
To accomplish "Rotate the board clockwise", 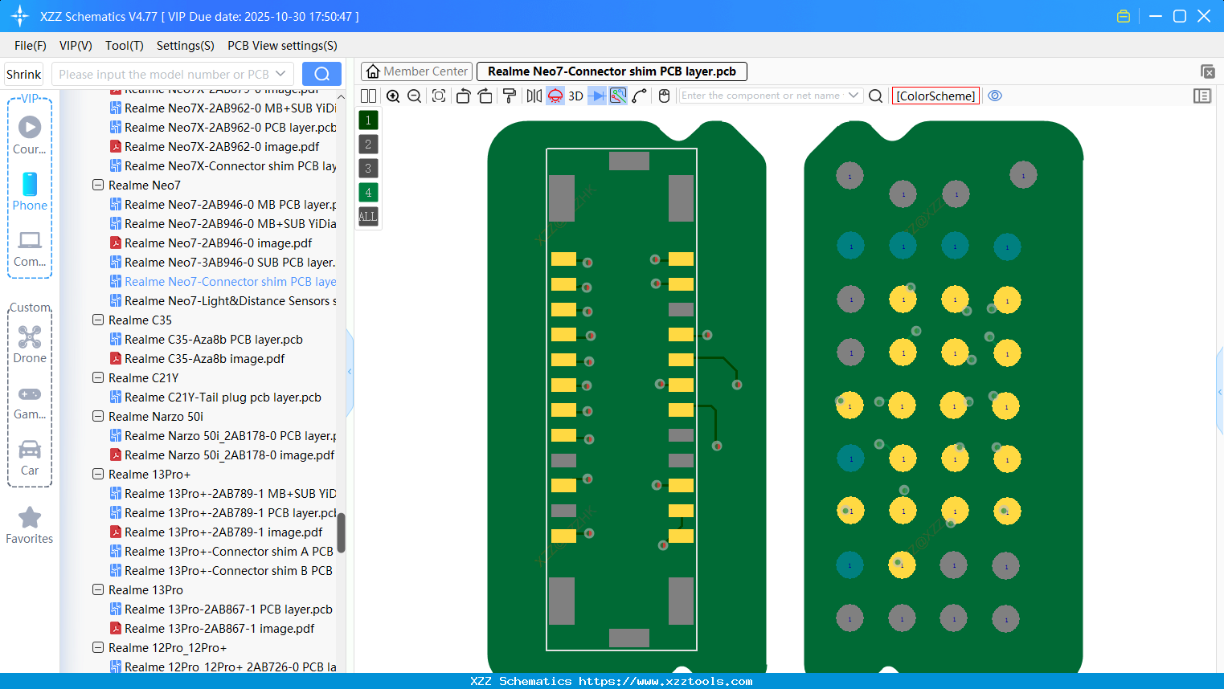I will click(485, 96).
